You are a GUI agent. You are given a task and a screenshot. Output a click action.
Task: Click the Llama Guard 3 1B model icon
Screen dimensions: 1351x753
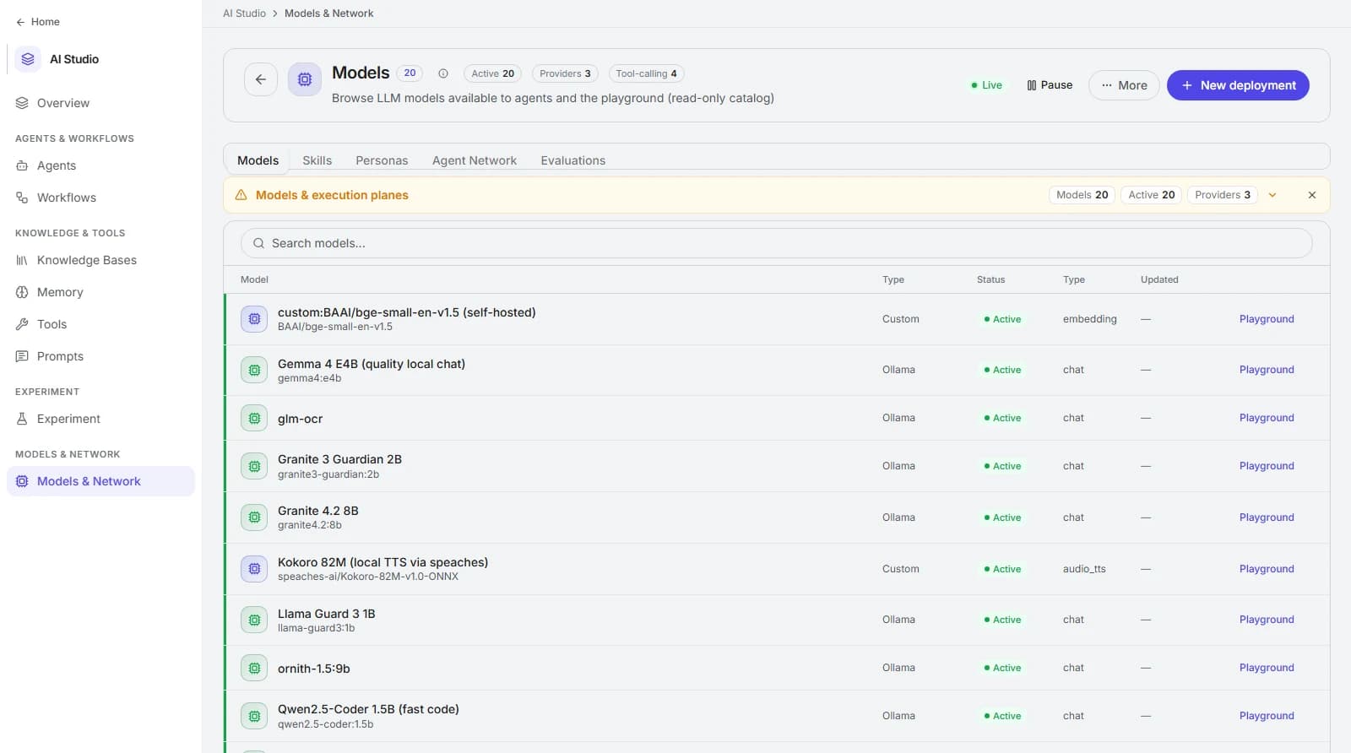(254, 620)
